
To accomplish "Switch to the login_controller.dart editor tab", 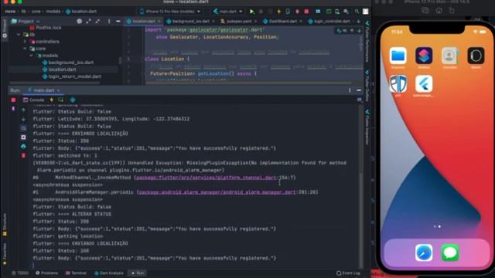I will [329, 22].
